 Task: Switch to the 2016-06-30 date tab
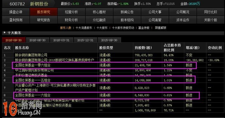(x=37, y=40)
